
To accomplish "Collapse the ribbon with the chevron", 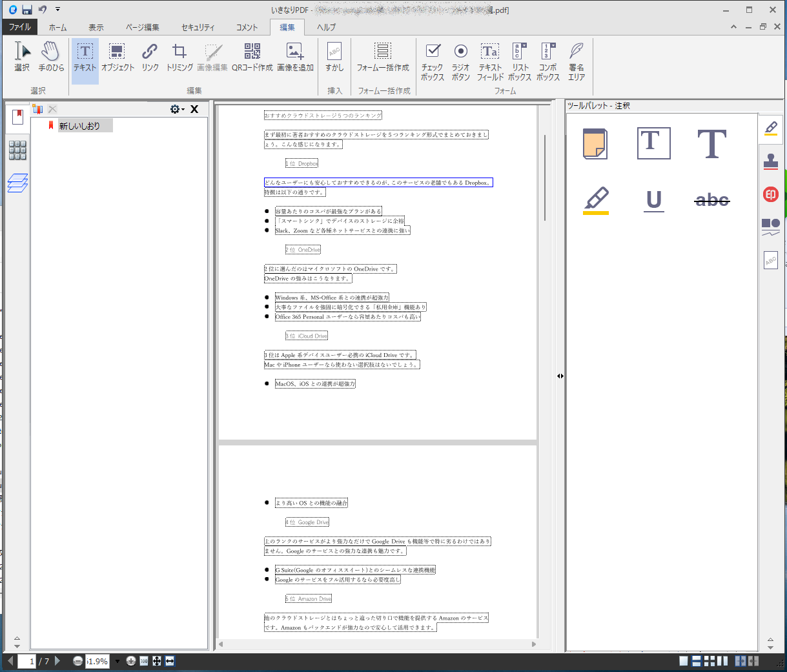I will click(x=733, y=27).
